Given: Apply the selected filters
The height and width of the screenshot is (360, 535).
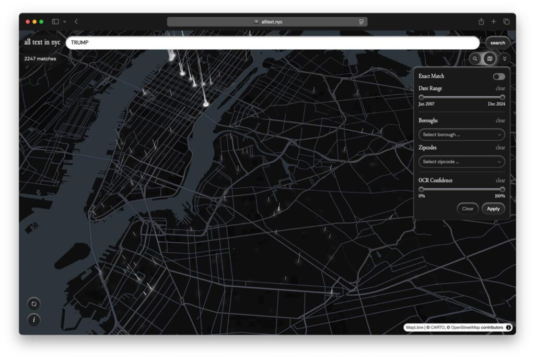Looking at the screenshot, I should pos(493,209).
